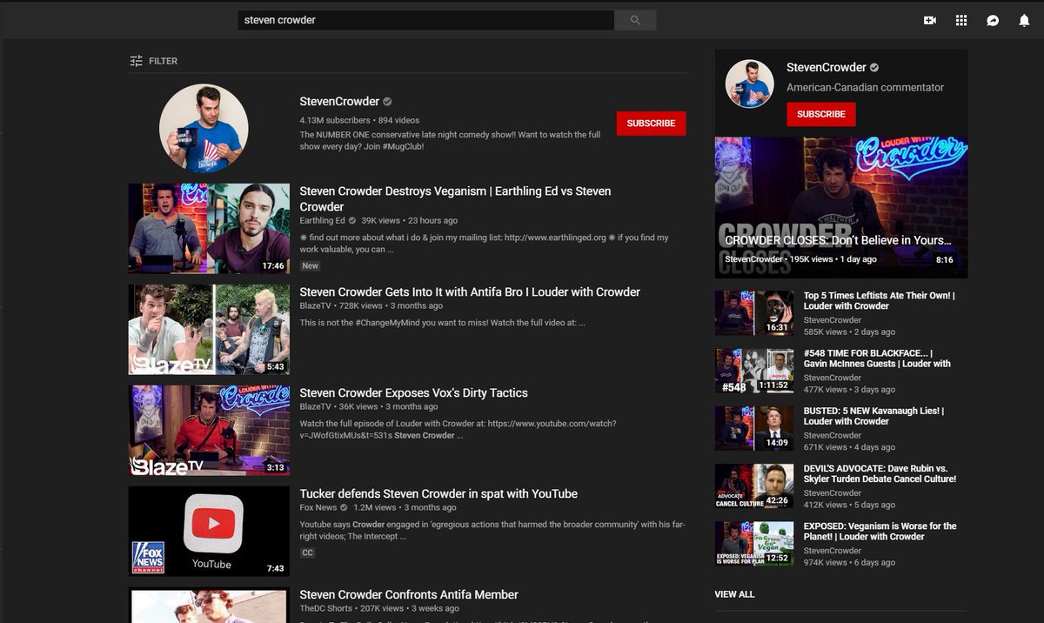Click the New badge on Earthling Ed video
The width and height of the screenshot is (1044, 623).
click(310, 265)
